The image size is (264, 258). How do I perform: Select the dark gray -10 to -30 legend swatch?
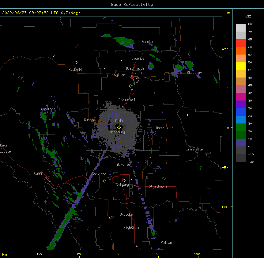[x=241, y=158]
